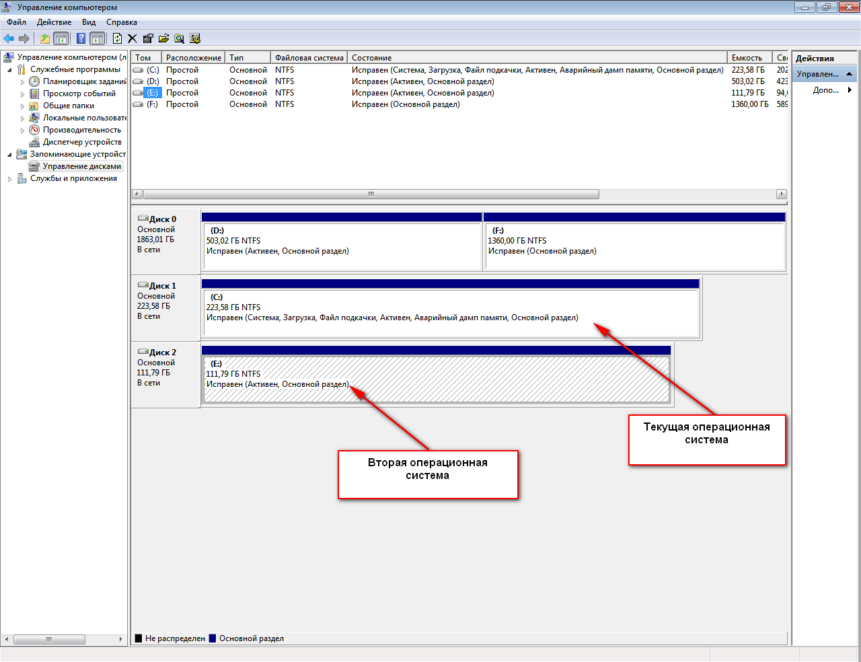This screenshot has width=861, height=662.
Task: Click the Планировщик заданий clock icon
Action: click(x=34, y=81)
